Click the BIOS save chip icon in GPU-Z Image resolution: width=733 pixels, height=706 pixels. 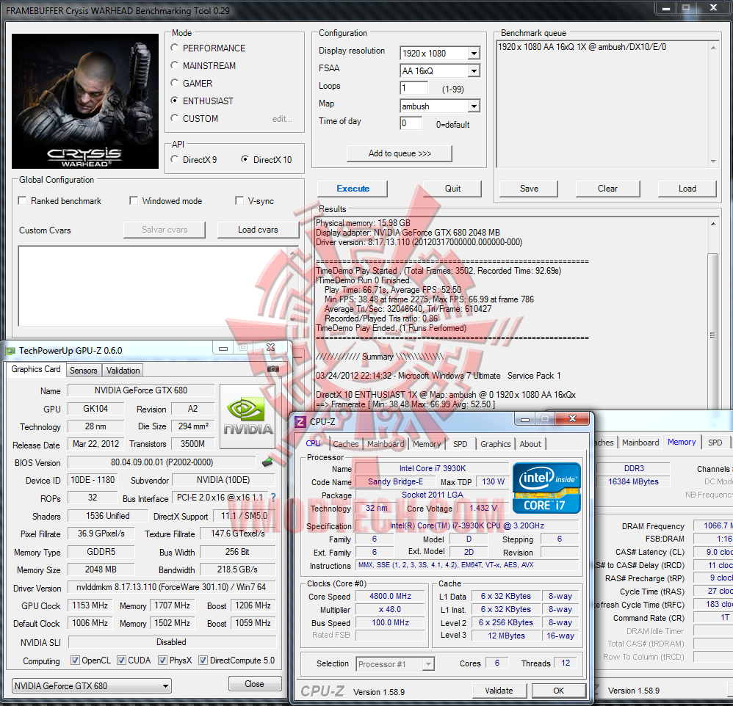pyautogui.click(x=267, y=462)
